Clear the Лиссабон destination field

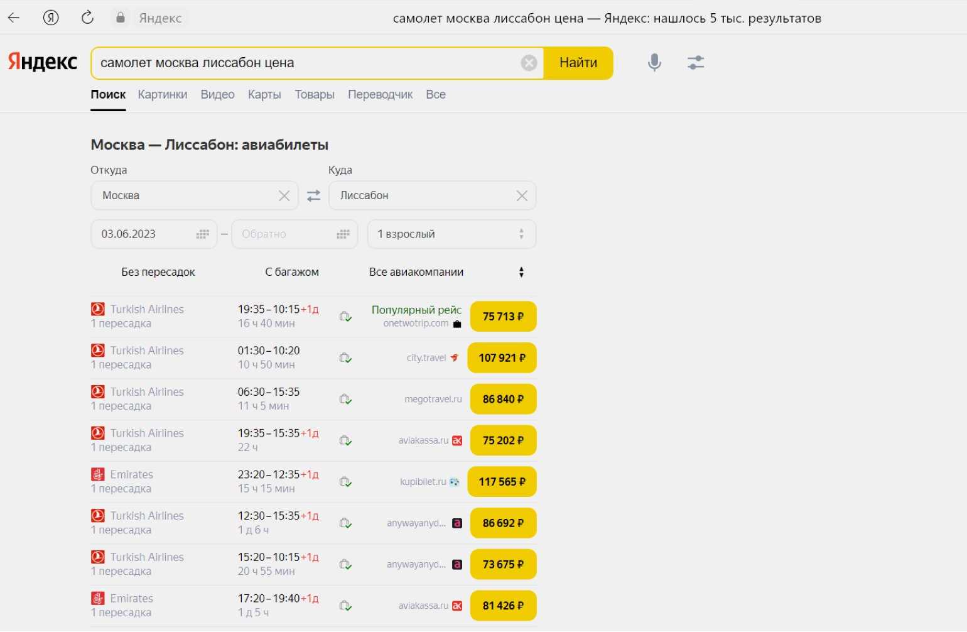click(521, 196)
